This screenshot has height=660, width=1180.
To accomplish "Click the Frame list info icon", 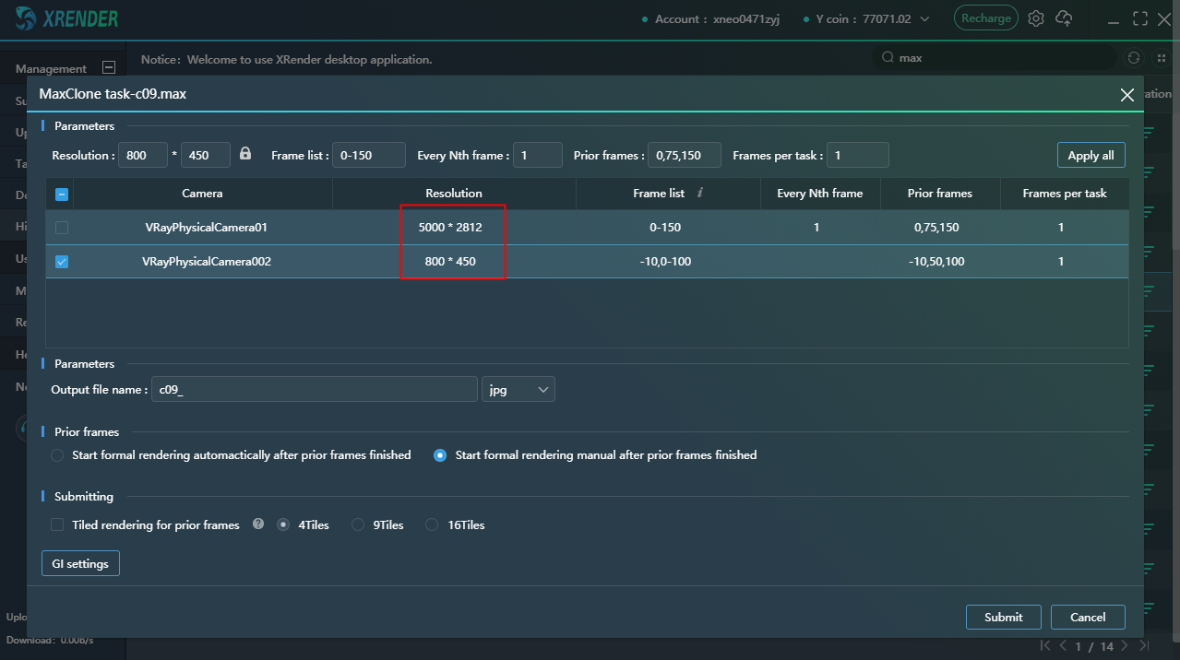I will 700,193.
